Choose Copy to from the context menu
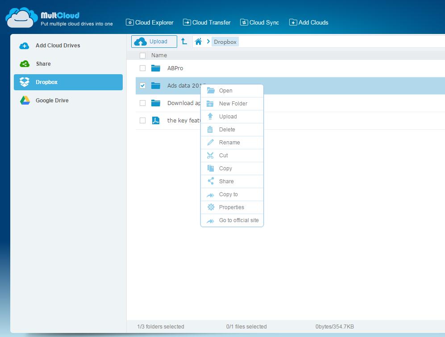Viewport: 445px width, 337px height. click(x=232, y=194)
